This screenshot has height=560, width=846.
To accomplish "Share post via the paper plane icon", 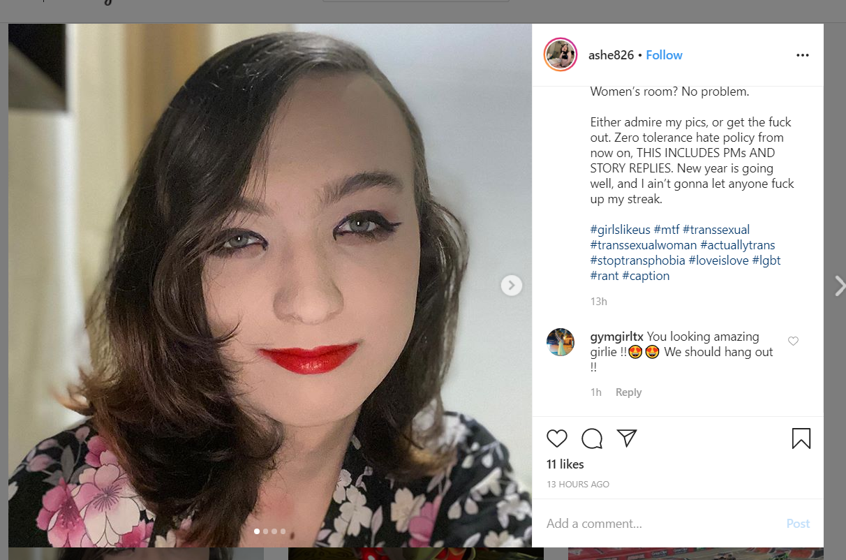I will [x=628, y=438].
